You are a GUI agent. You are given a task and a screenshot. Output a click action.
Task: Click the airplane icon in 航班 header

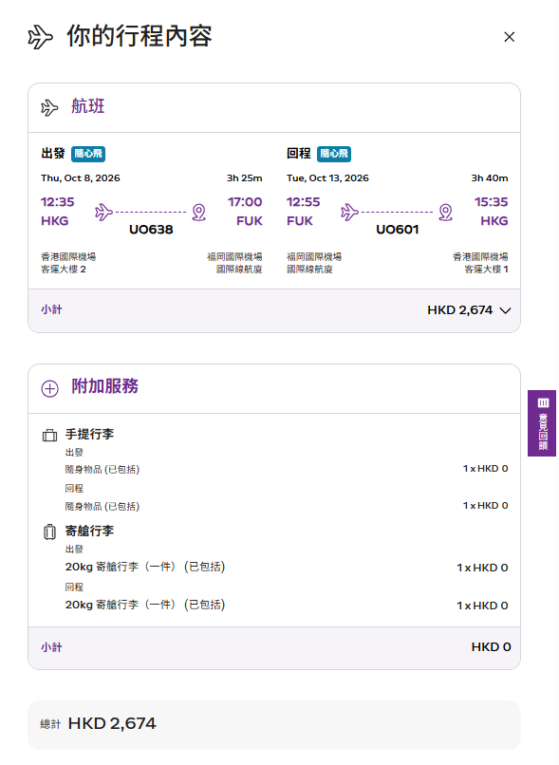coord(49,107)
